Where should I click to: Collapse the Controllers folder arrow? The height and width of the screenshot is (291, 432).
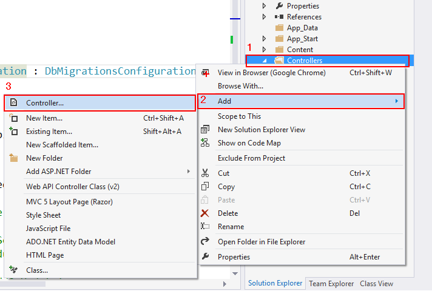click(x=265, y=61)
